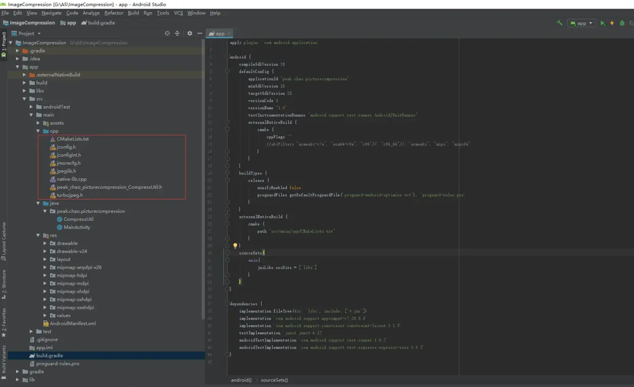This screenshot has height=387, width=634.
Task: Fold the buildTypes block gutter marker
Action: pyautogui.click(x=227, y=173)
